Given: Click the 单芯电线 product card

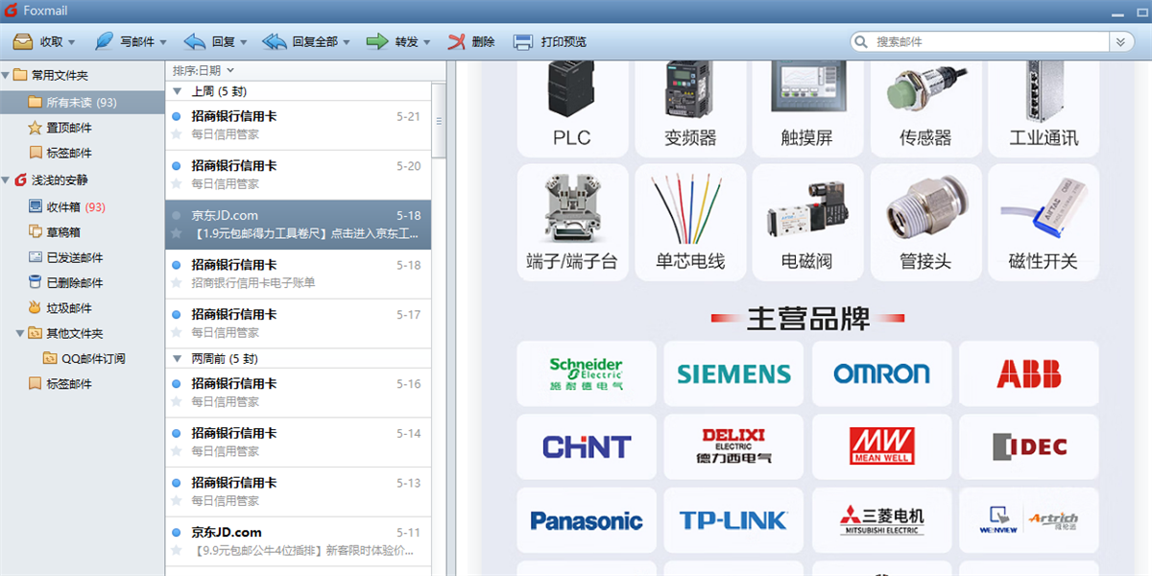Looking at the screenshot, I should pos(690,223).
